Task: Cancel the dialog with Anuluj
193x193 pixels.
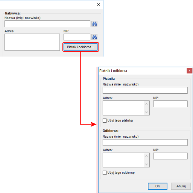Action: pos(181,186)
